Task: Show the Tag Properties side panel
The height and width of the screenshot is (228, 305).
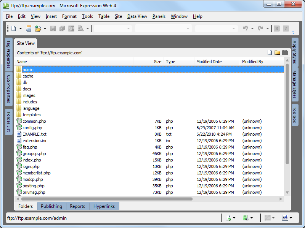Action: (9, 54)
